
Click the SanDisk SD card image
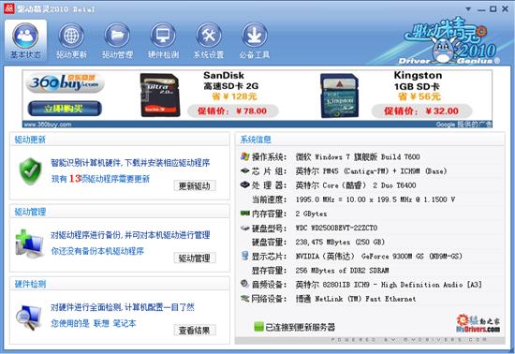tap(160, 96)
